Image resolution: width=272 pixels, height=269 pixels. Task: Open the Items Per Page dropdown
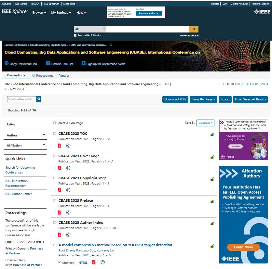[203, 99]
